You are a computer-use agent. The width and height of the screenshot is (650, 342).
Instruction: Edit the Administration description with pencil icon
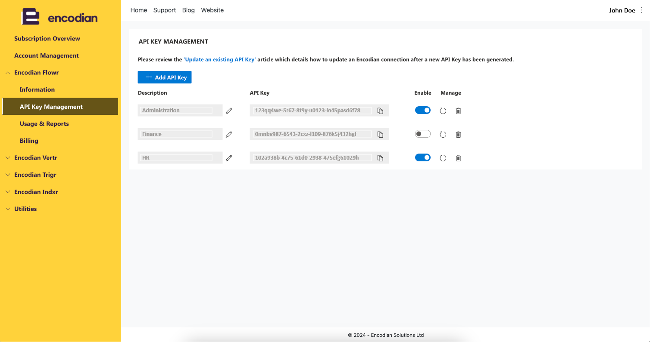[x=229, y=111]
